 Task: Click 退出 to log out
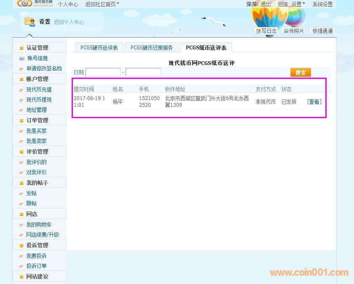(265, 4)
